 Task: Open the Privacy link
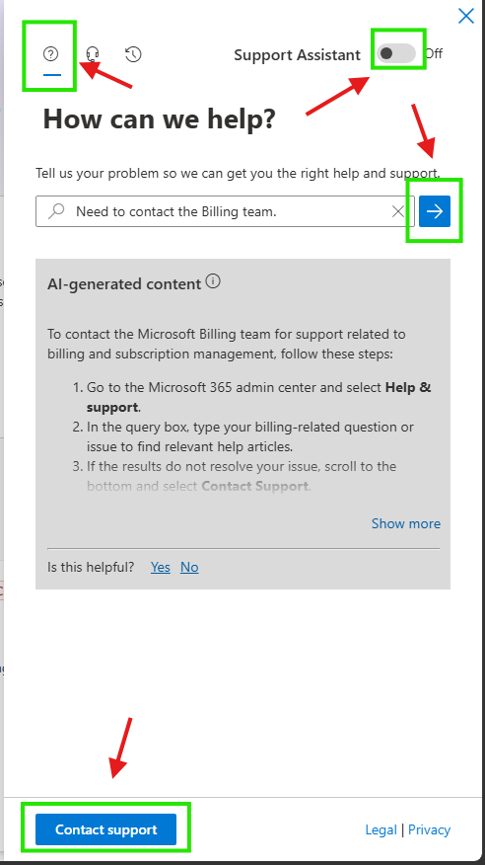click(x=429, y=829)
